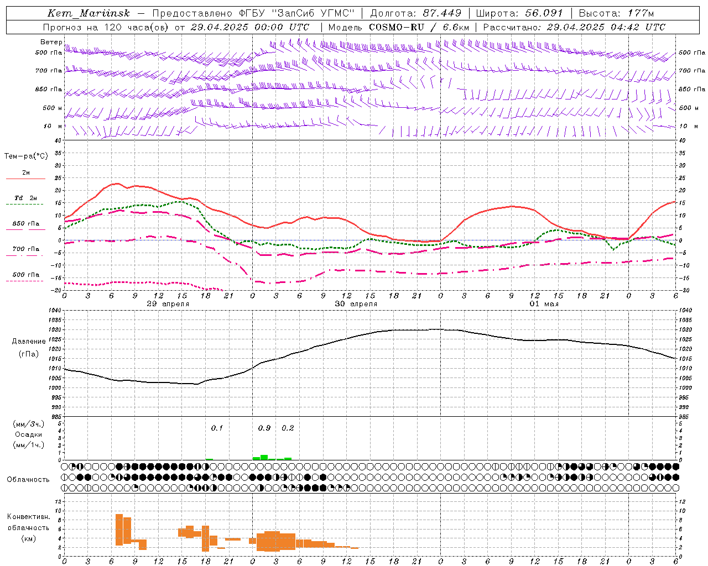Click the 'Ветер' wind panel label
The height and width of the screenshot is (566, 708).
tap(51, 42)
